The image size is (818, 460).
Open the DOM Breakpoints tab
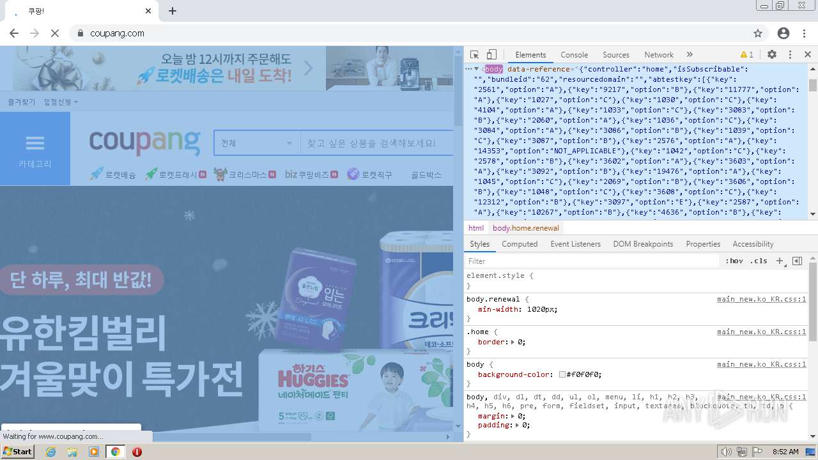(x=643, y=244)
